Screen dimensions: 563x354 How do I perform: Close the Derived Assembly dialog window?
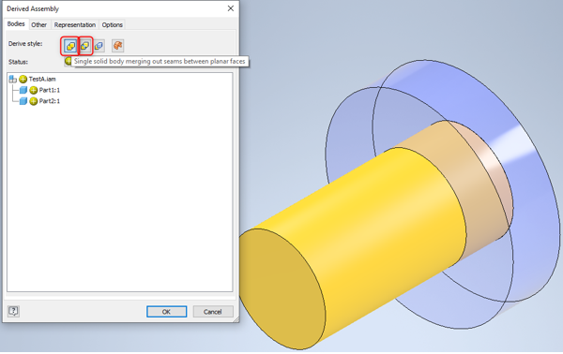click(x=231, y=8)
